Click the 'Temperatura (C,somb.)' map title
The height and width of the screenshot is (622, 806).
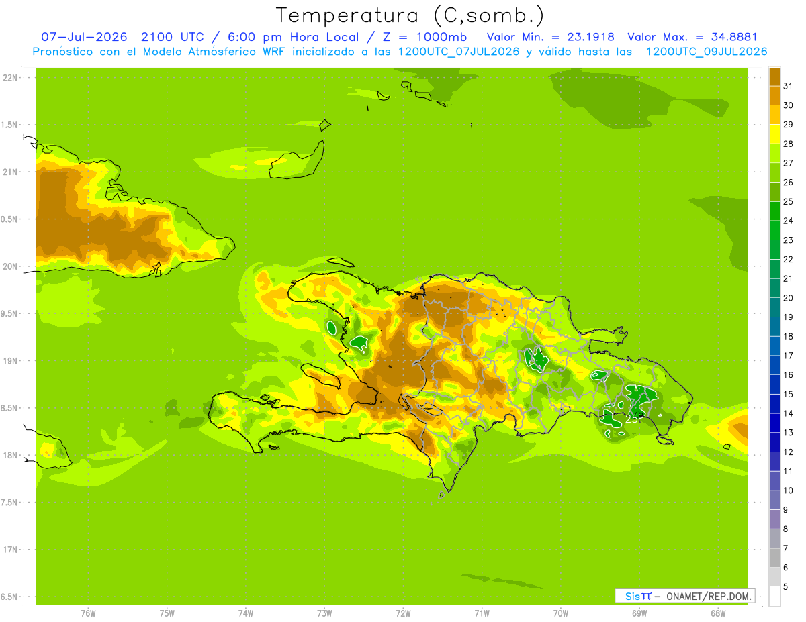(410, 15)
